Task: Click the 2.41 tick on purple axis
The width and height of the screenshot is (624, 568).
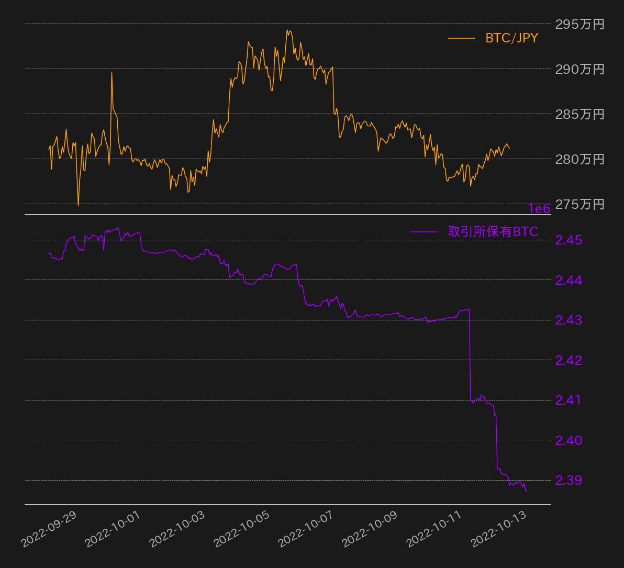Action: (x=568, y=400)
